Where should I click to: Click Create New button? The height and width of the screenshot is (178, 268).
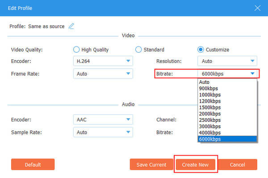coord(195,164)
